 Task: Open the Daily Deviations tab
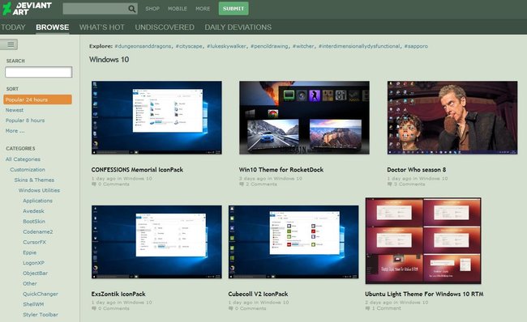(238, 28)
